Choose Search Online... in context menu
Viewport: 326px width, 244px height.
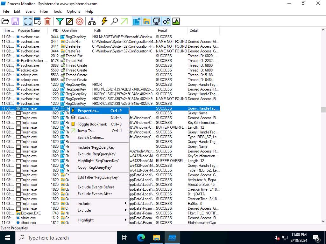(x=91, y=138)
